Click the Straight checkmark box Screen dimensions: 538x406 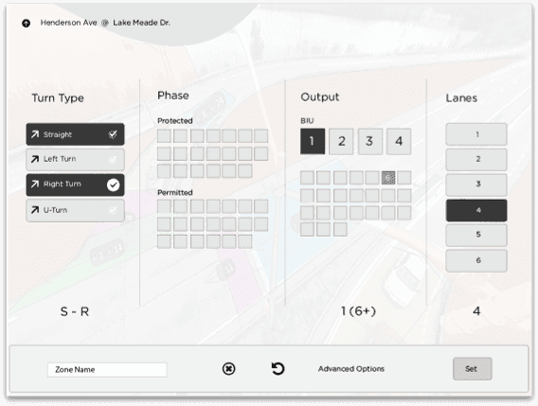point(113,134)
